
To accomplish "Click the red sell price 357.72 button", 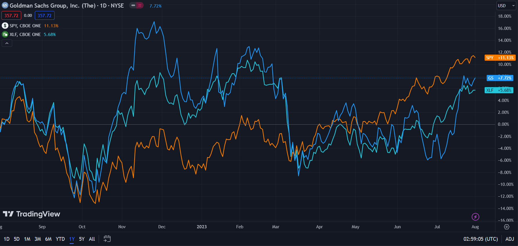I will click(11, 16).
